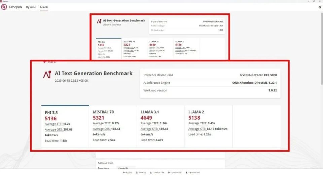
Task: Click the Power source label
Action: click(x=103, y=168)
